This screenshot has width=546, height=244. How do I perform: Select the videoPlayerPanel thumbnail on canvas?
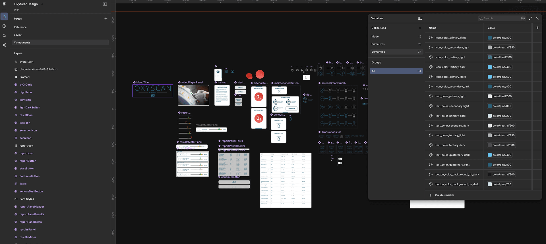(193, 95)
